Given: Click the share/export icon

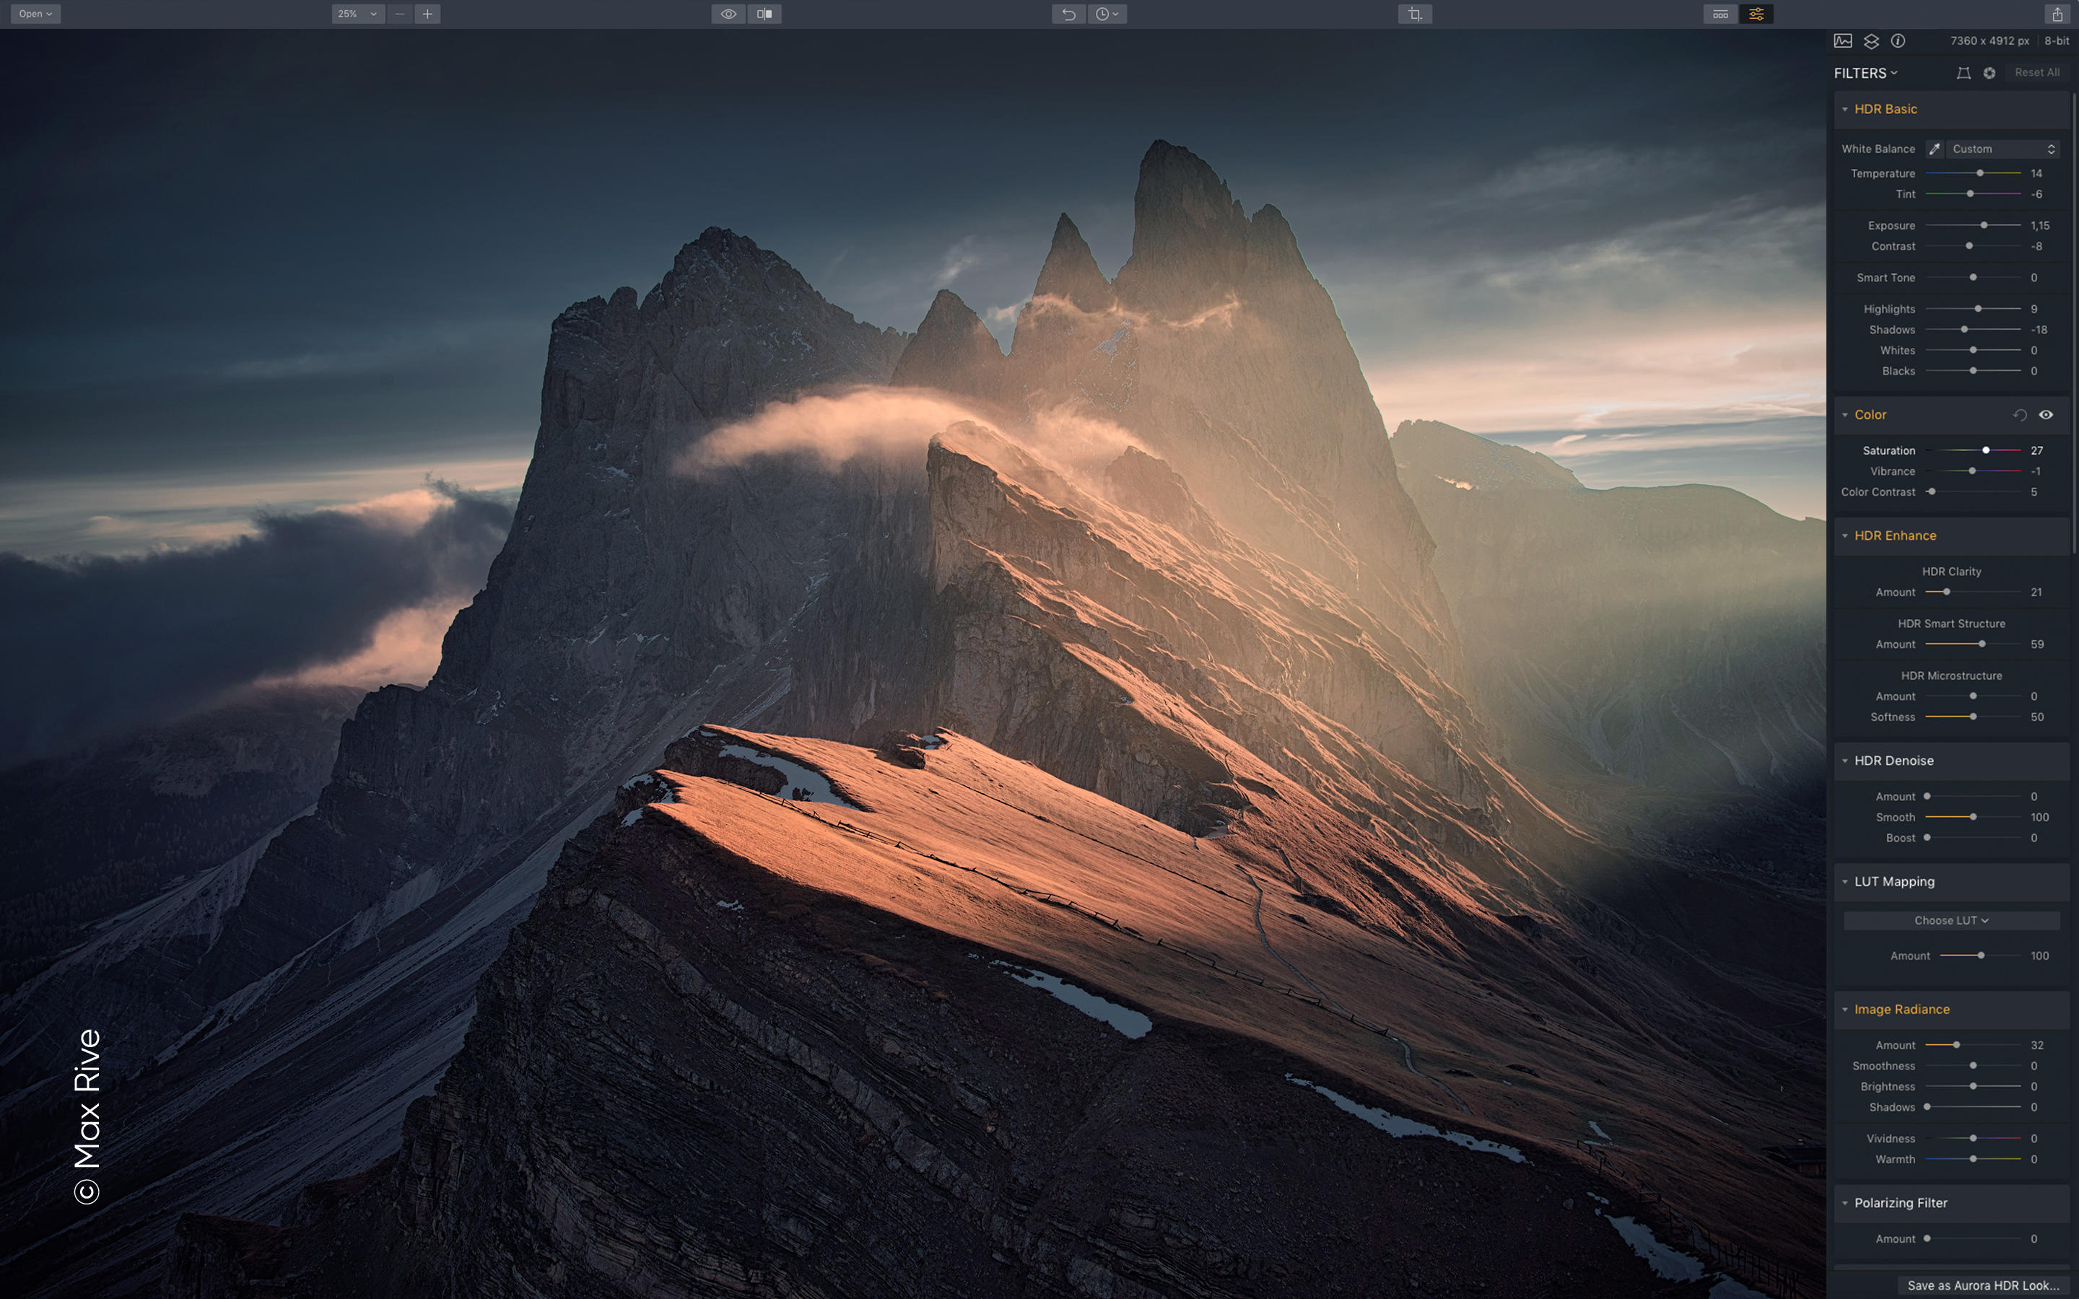Looking at the screenshot, I should click(2057, 14).
